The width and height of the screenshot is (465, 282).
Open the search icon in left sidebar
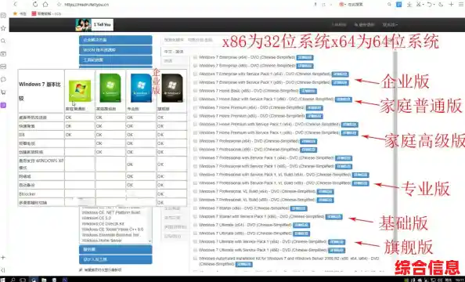coord(3,41)
